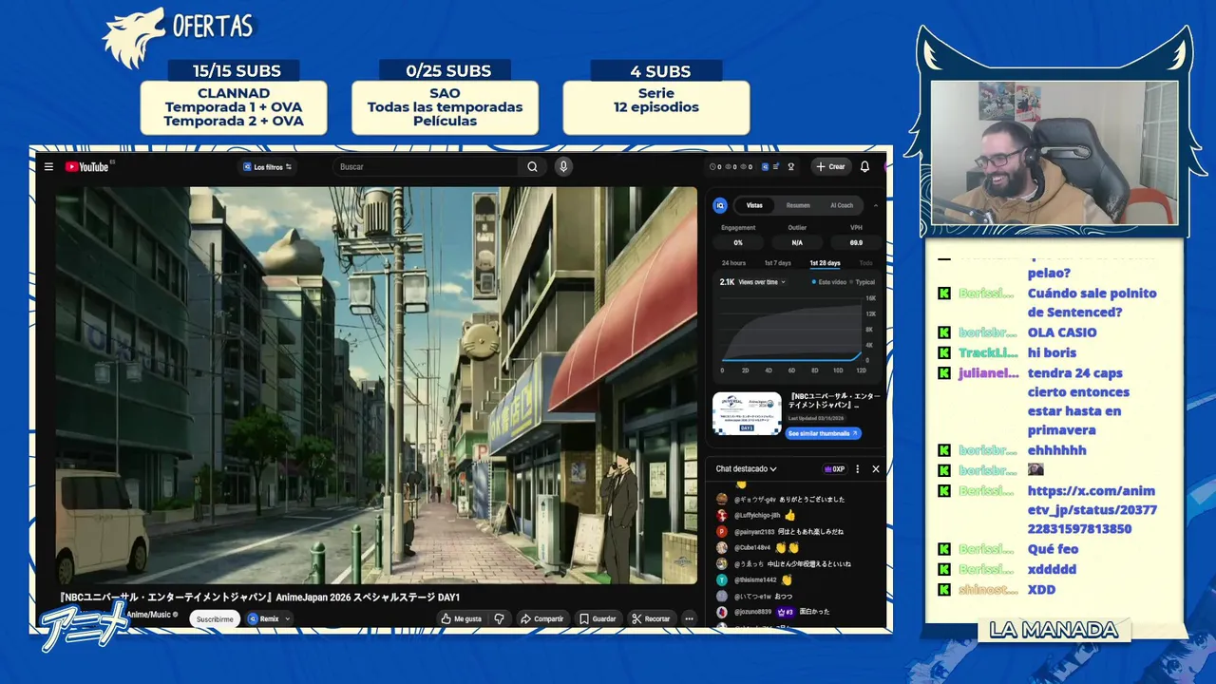1216x684 pixels.
Task: Select the Todo time range
Action: (865, 263)
